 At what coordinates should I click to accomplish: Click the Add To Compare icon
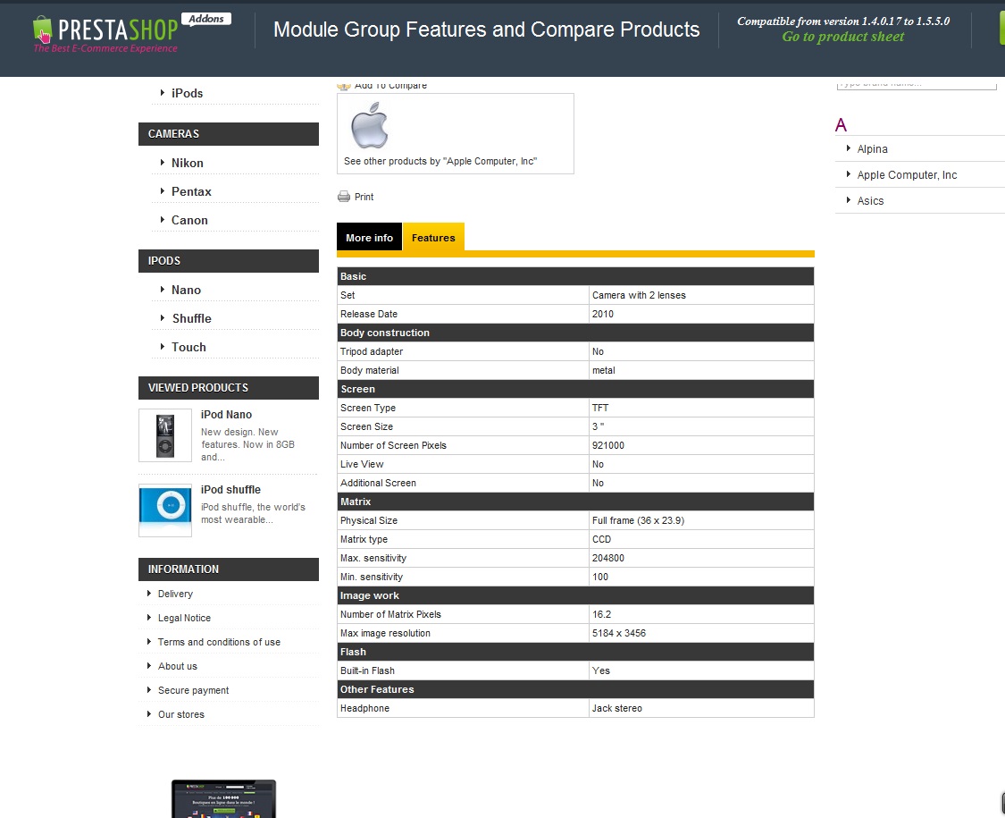tap(344, 86)
